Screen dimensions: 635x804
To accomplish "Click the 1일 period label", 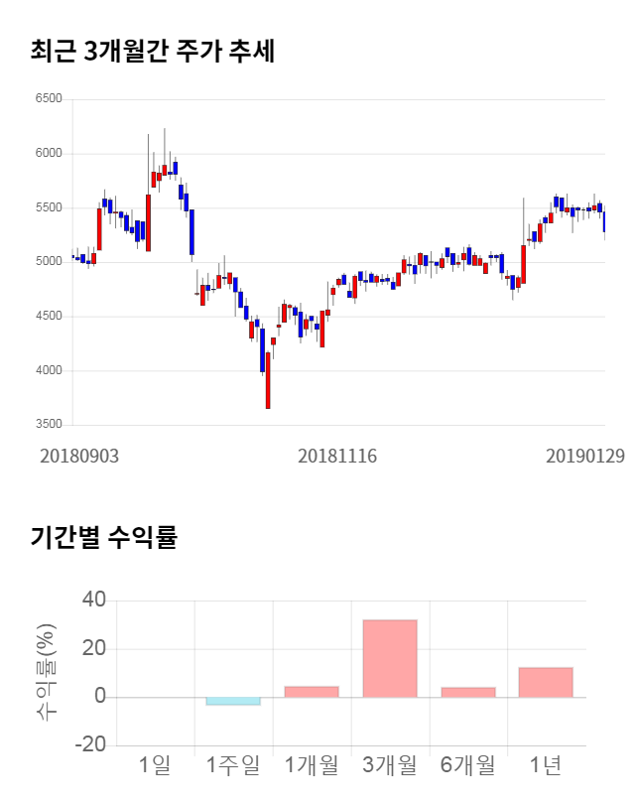I will pyautogui.click(x=155, y=764).
